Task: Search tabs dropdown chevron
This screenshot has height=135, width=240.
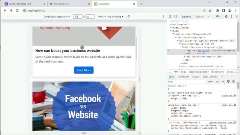Action: [x=210, y=2]
